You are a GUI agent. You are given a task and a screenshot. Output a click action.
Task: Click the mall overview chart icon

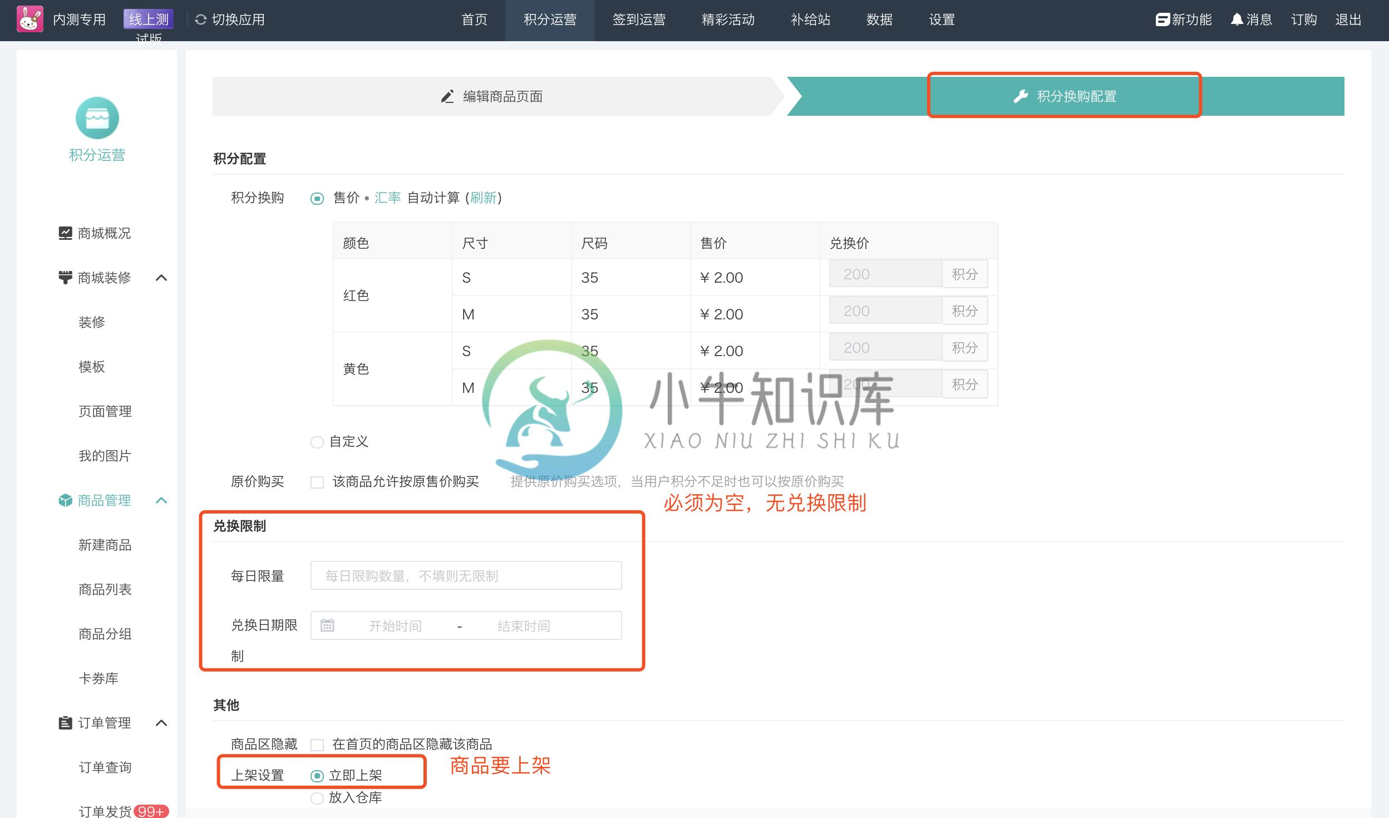(x=65, y=233)
